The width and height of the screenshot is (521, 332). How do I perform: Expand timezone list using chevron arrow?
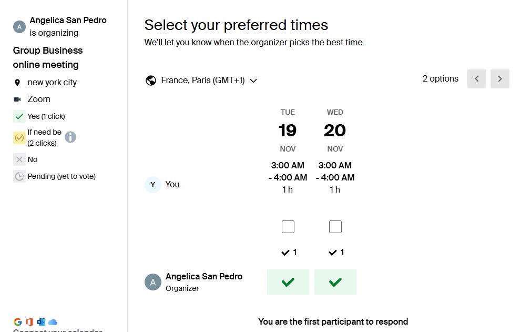coord(253,81)
